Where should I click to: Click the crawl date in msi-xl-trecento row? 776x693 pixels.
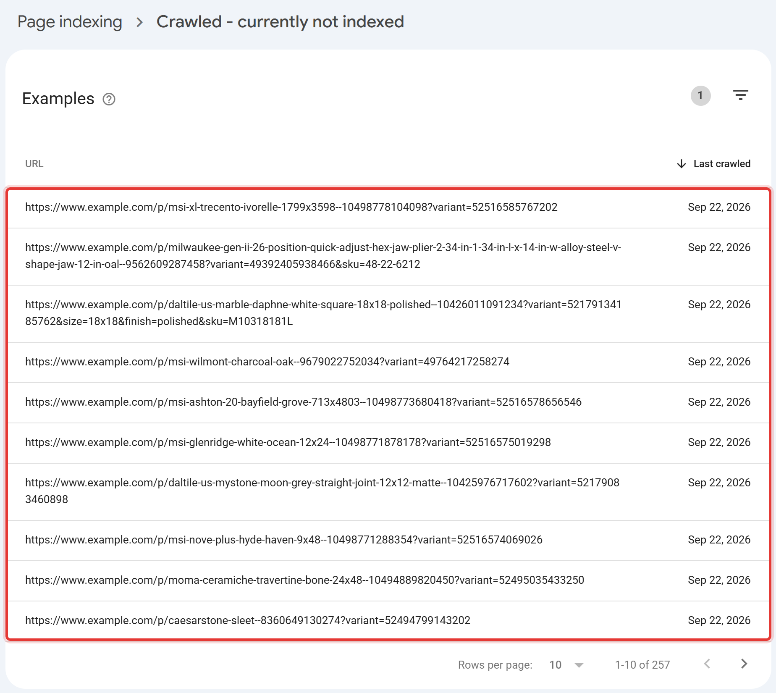719,207
